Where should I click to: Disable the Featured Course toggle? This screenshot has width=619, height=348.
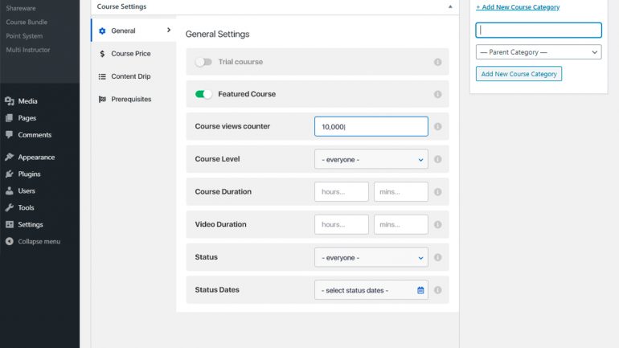coord(203,94)
